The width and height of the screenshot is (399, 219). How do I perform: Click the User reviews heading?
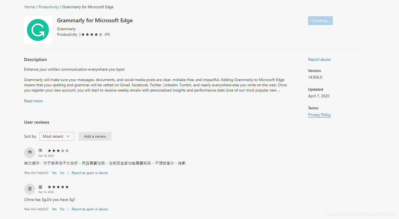(37, 122)
